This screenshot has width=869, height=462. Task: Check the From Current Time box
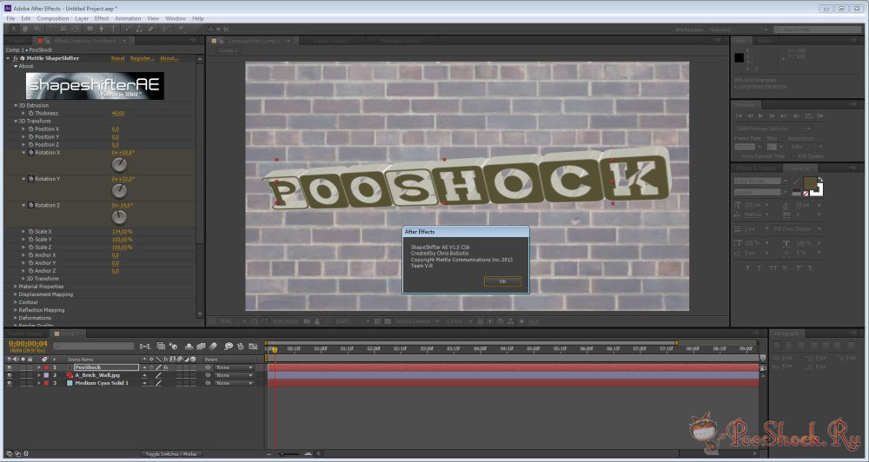click(x=738, y=156)
